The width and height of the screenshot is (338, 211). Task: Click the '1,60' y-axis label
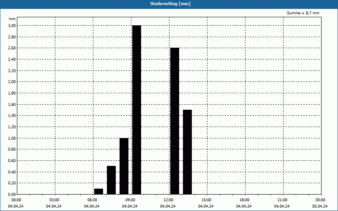12,104
